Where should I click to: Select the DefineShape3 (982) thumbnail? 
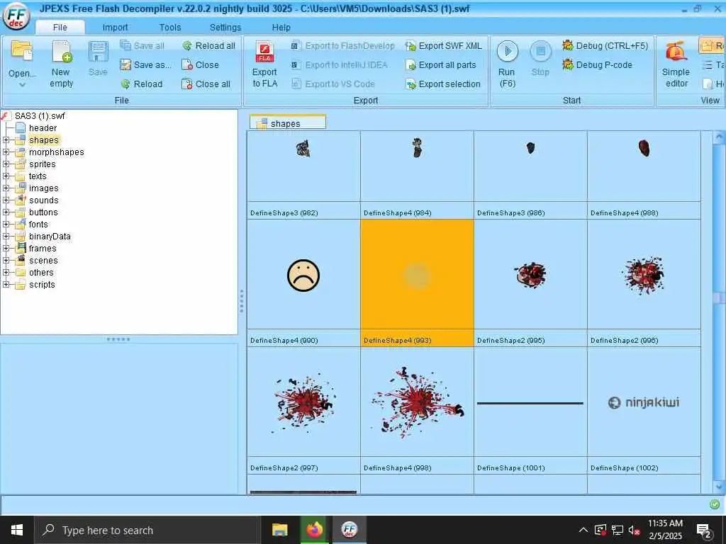[303, 175]
